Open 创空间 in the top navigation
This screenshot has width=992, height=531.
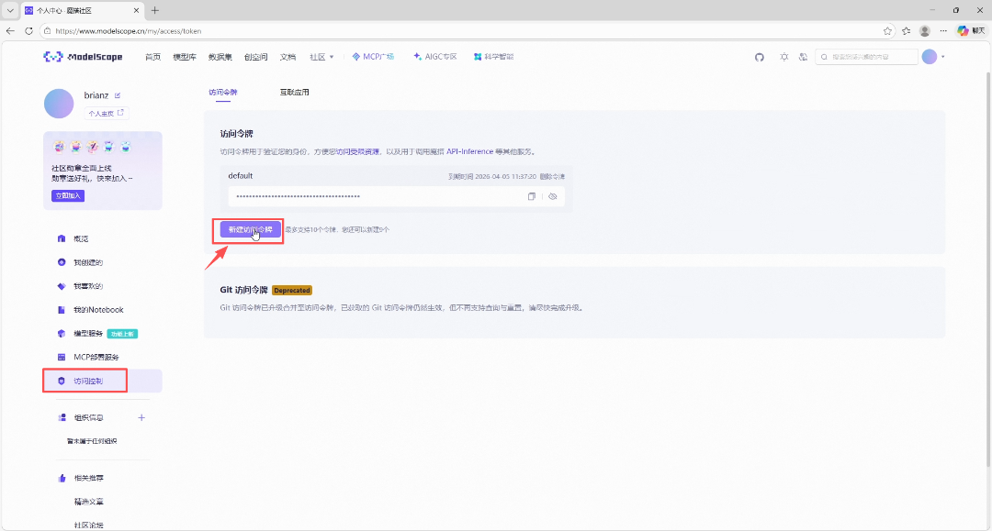point(255,57)
